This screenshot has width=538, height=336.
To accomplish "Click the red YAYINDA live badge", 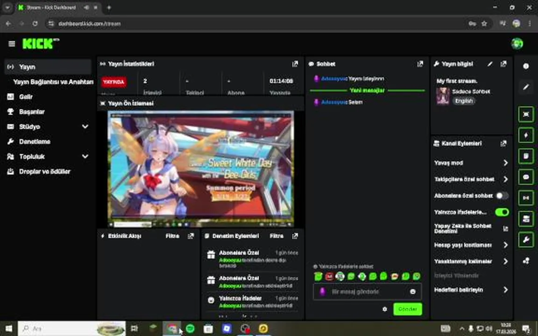I will tap(113, 82).
